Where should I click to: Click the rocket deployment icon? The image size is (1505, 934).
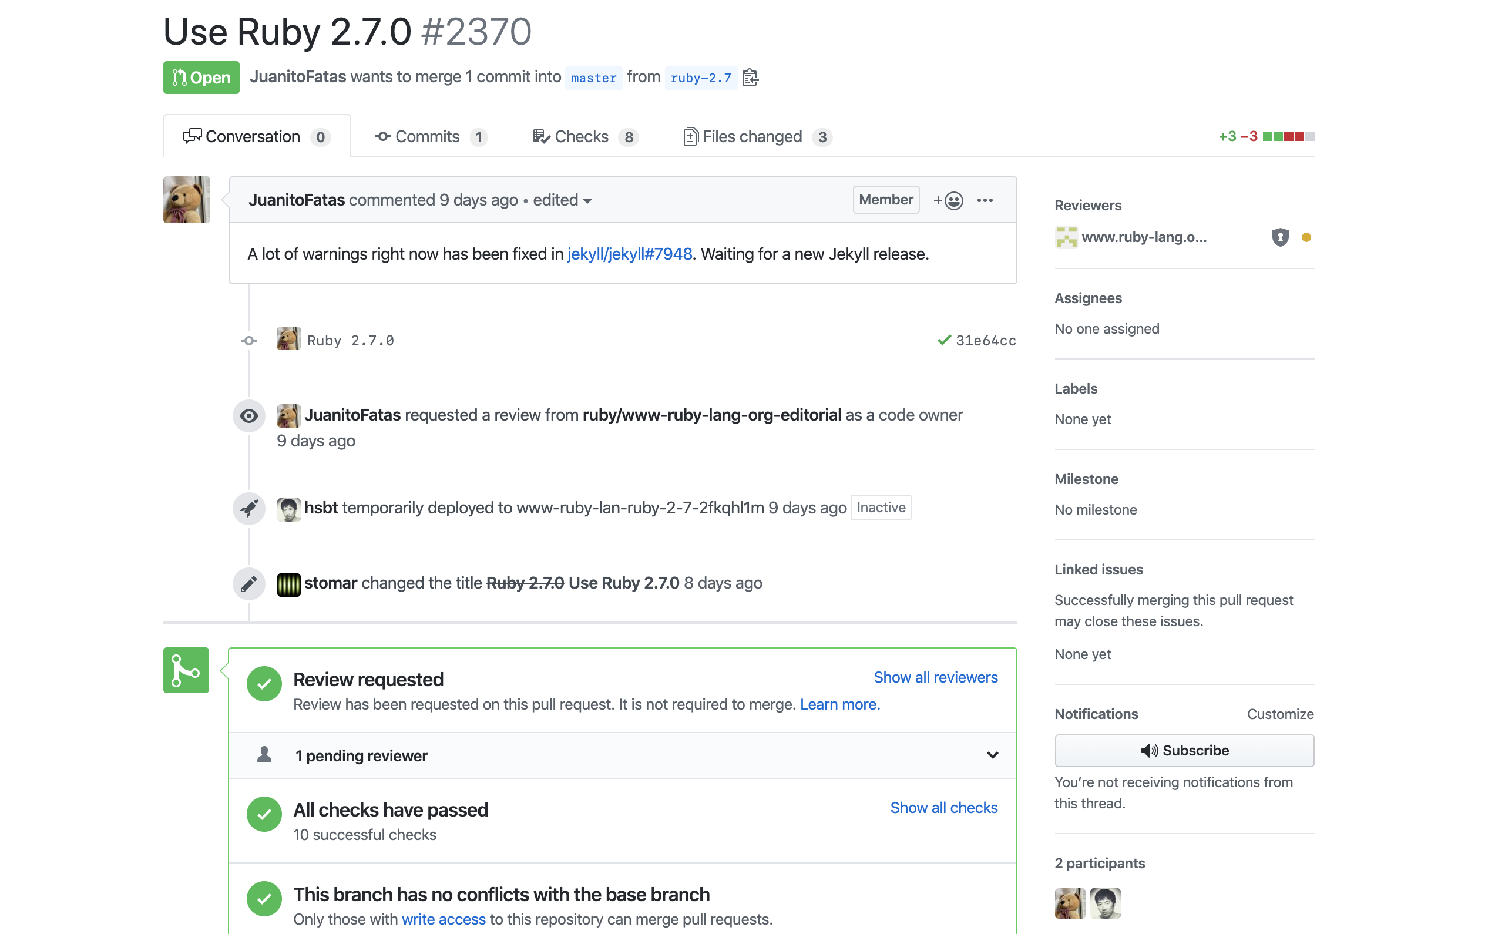(x=249, y=508)
